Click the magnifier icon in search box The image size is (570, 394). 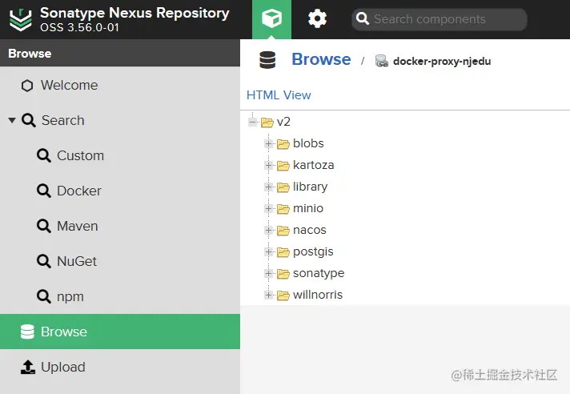[x=362, y=18]
